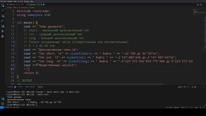Click the '#include <iostream>' line
The height and width of the screenshot is (116, 206).
click(x=33, y=11)
